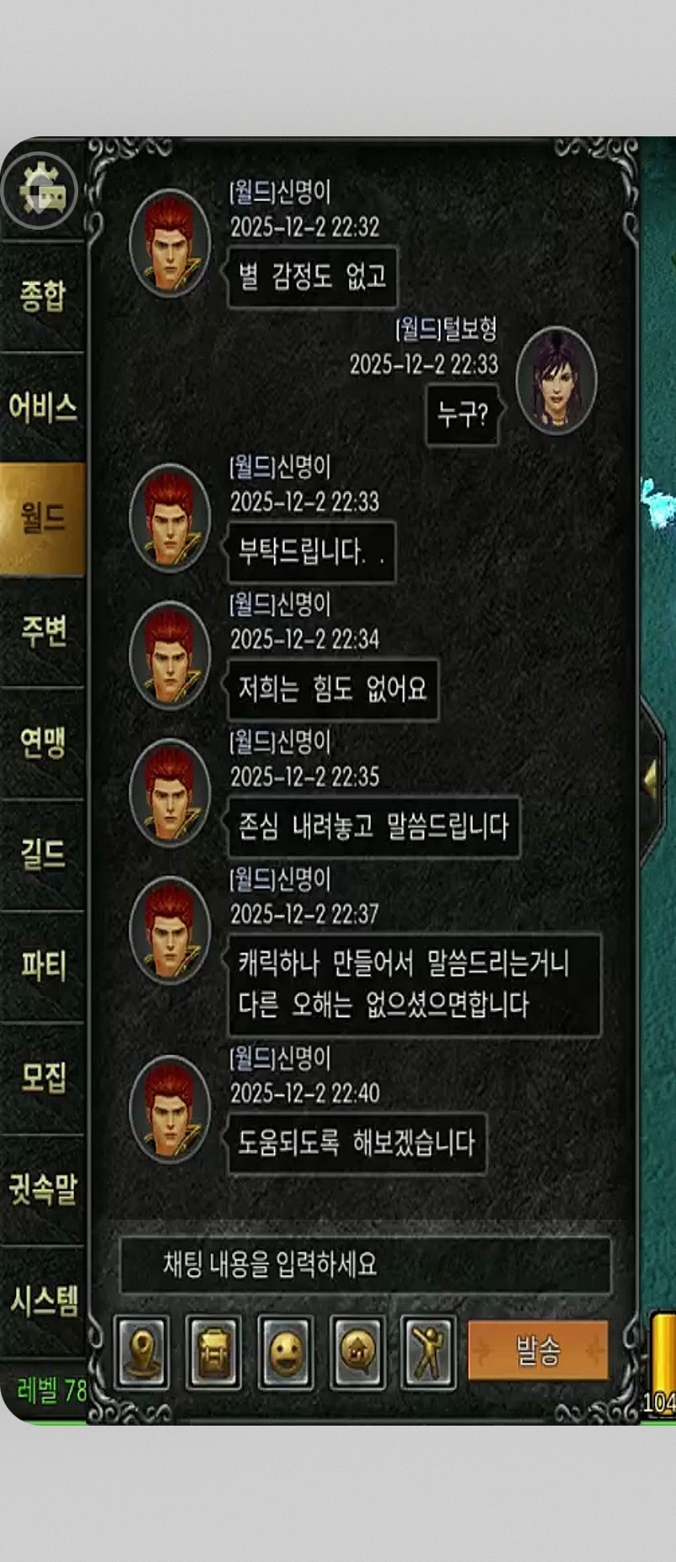Click 털보형's purple-haired avatar
Viewport: 676px width, 1562px height.
coord(556,380)
